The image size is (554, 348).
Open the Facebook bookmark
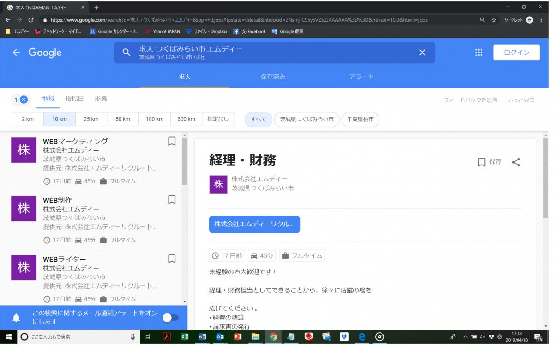[249, 31]
